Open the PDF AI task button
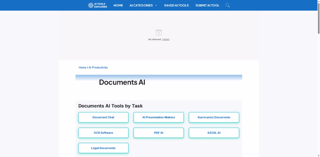Viewport: 320px width, 157px height. (158, 133)
